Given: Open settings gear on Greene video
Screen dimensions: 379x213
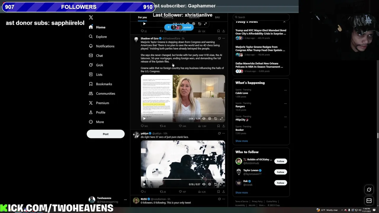Looking at the screenshot, I should coord(210,119).
